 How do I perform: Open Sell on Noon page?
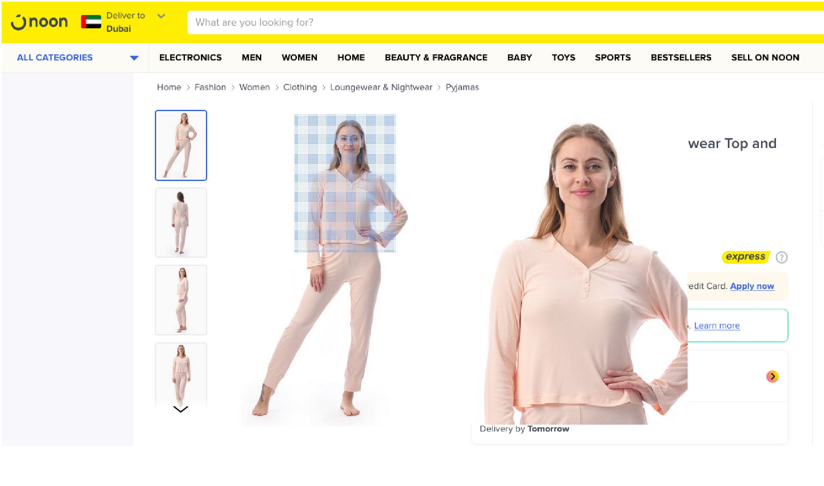coord(765,57)
